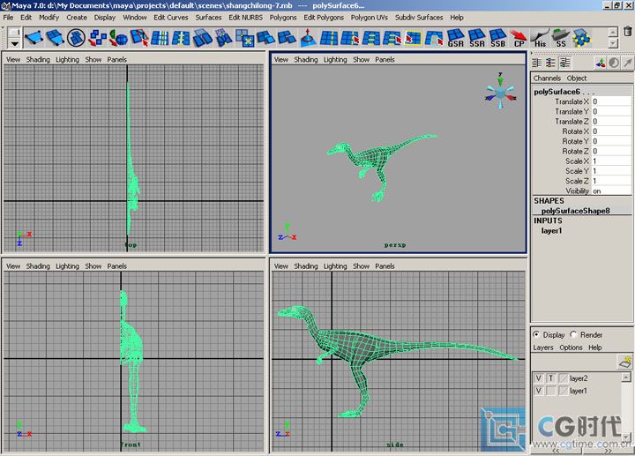
Task: Click the first polygon plane shelf icon
Action: (x=34, y=38)
